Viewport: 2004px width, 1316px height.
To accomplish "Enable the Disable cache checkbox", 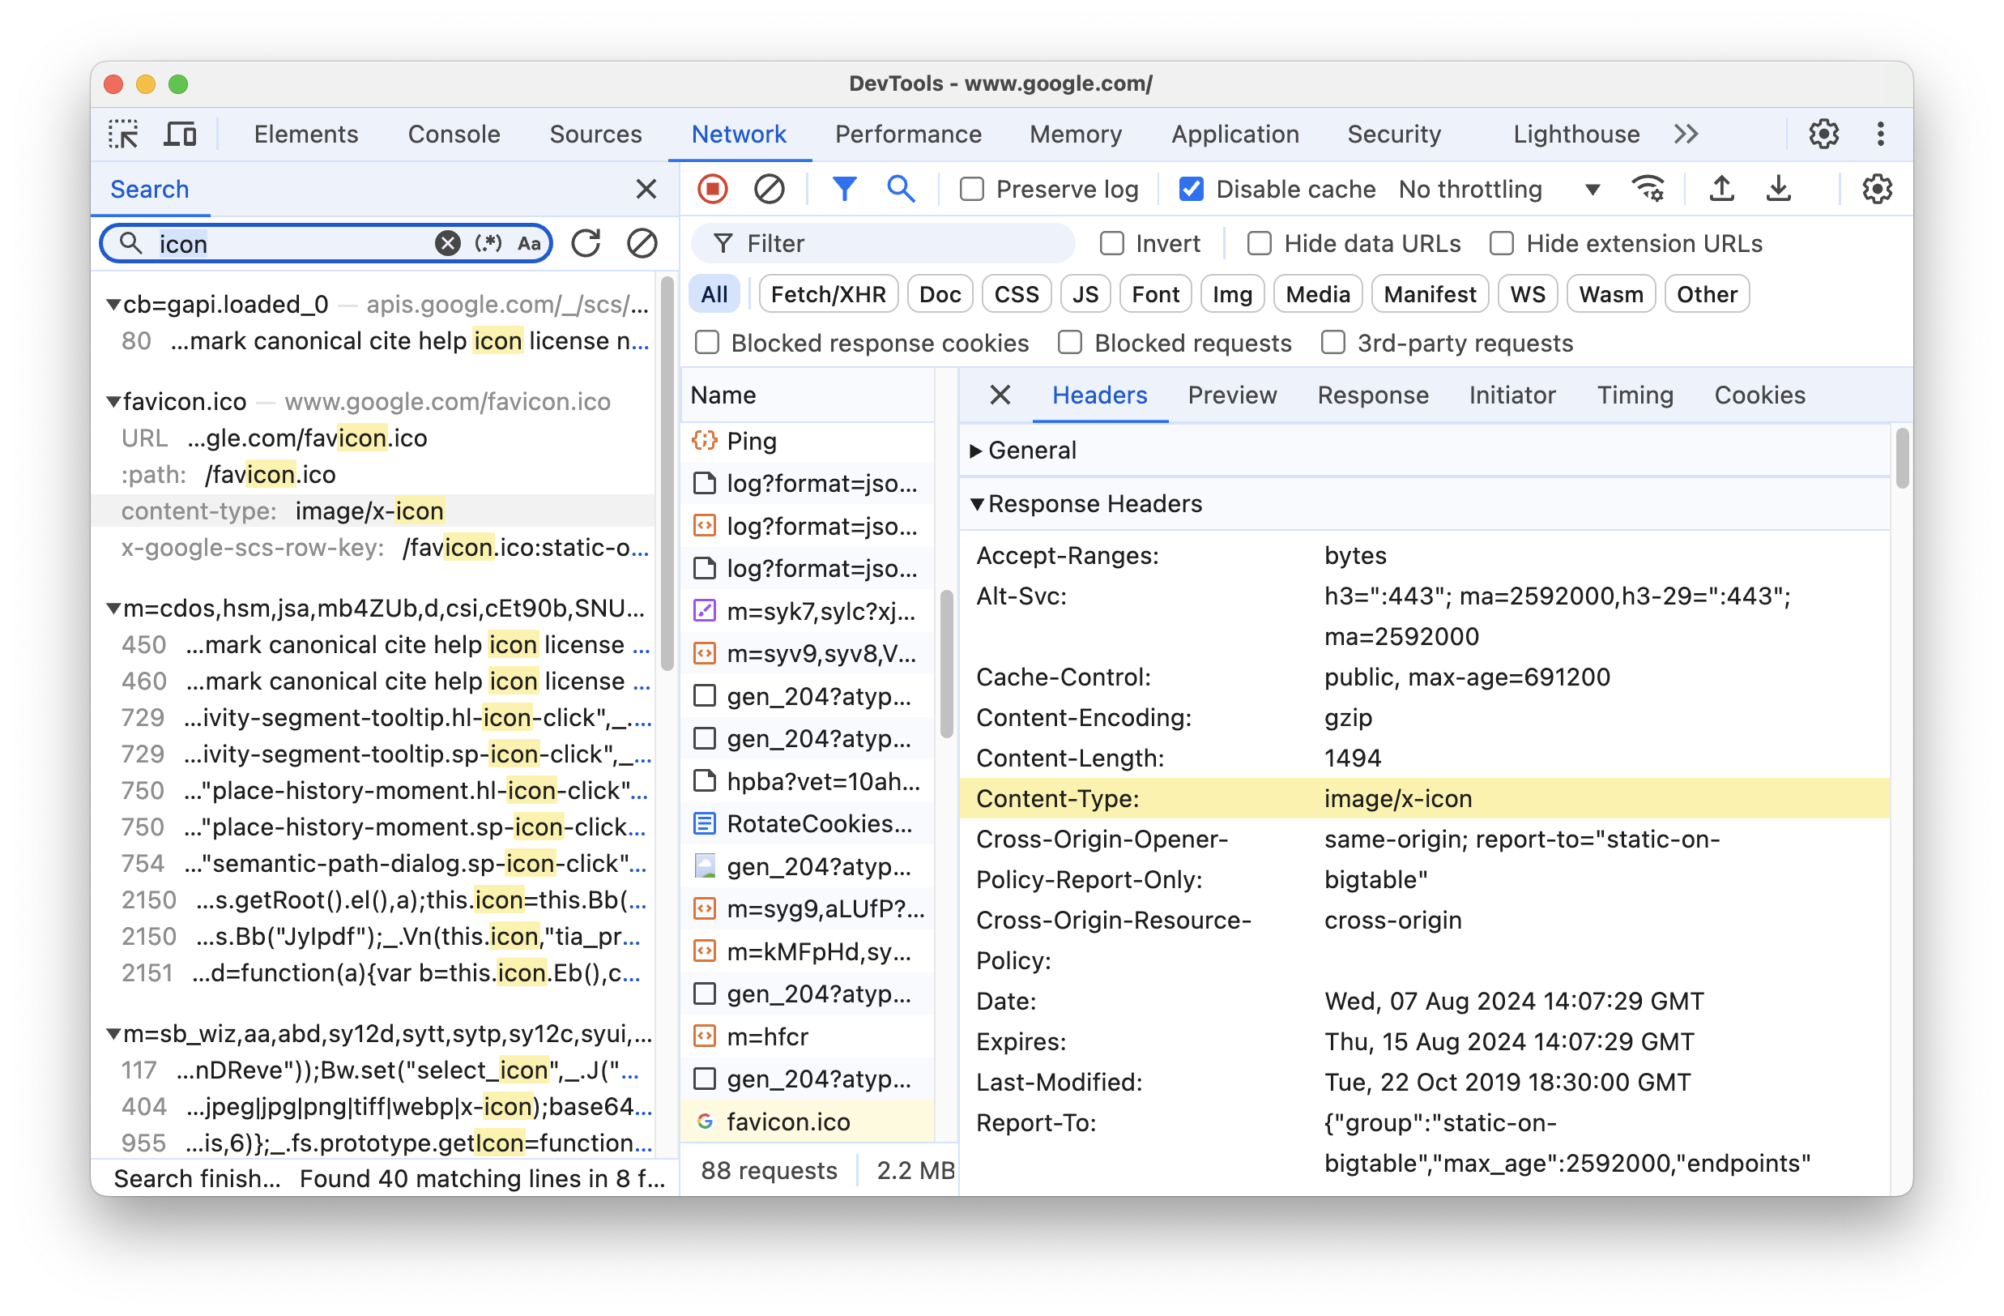I will (1191, 188).
